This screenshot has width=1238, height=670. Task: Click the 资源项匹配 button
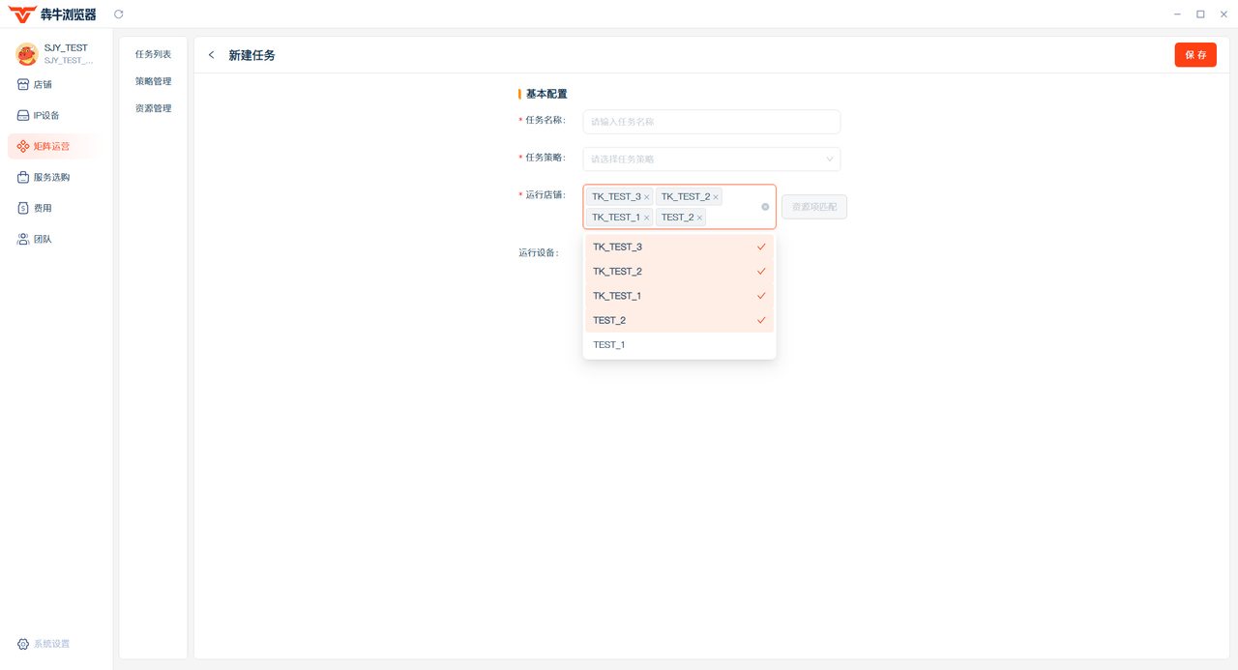click(x=813, y=207)
